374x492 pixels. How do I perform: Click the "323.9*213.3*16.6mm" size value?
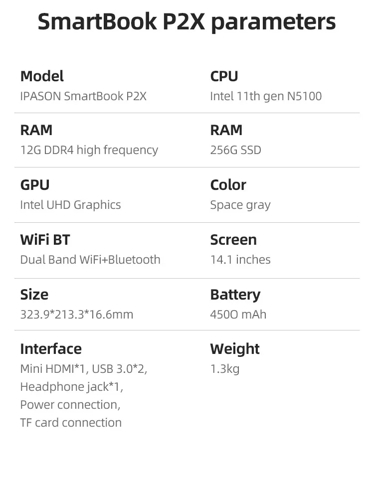coord(77,315)
